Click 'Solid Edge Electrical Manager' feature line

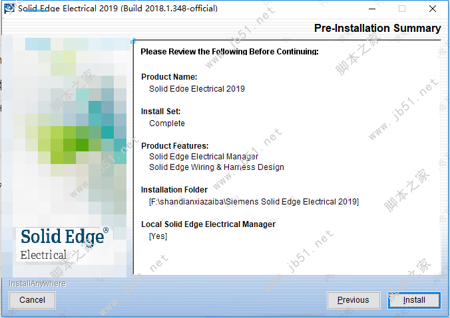point(204,157)
